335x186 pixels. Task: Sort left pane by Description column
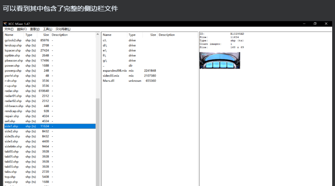point(72,35)
